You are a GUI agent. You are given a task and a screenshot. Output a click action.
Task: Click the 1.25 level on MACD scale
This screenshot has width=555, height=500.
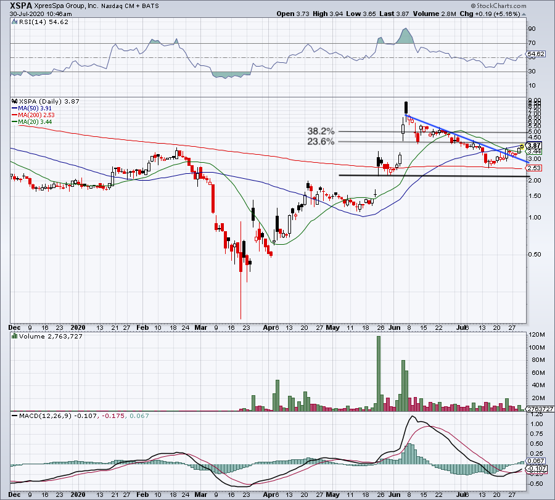tap(536, 414)
